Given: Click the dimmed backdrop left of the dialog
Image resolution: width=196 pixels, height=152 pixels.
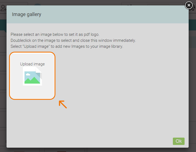Looking at the screenshot, I should (3, 81).
